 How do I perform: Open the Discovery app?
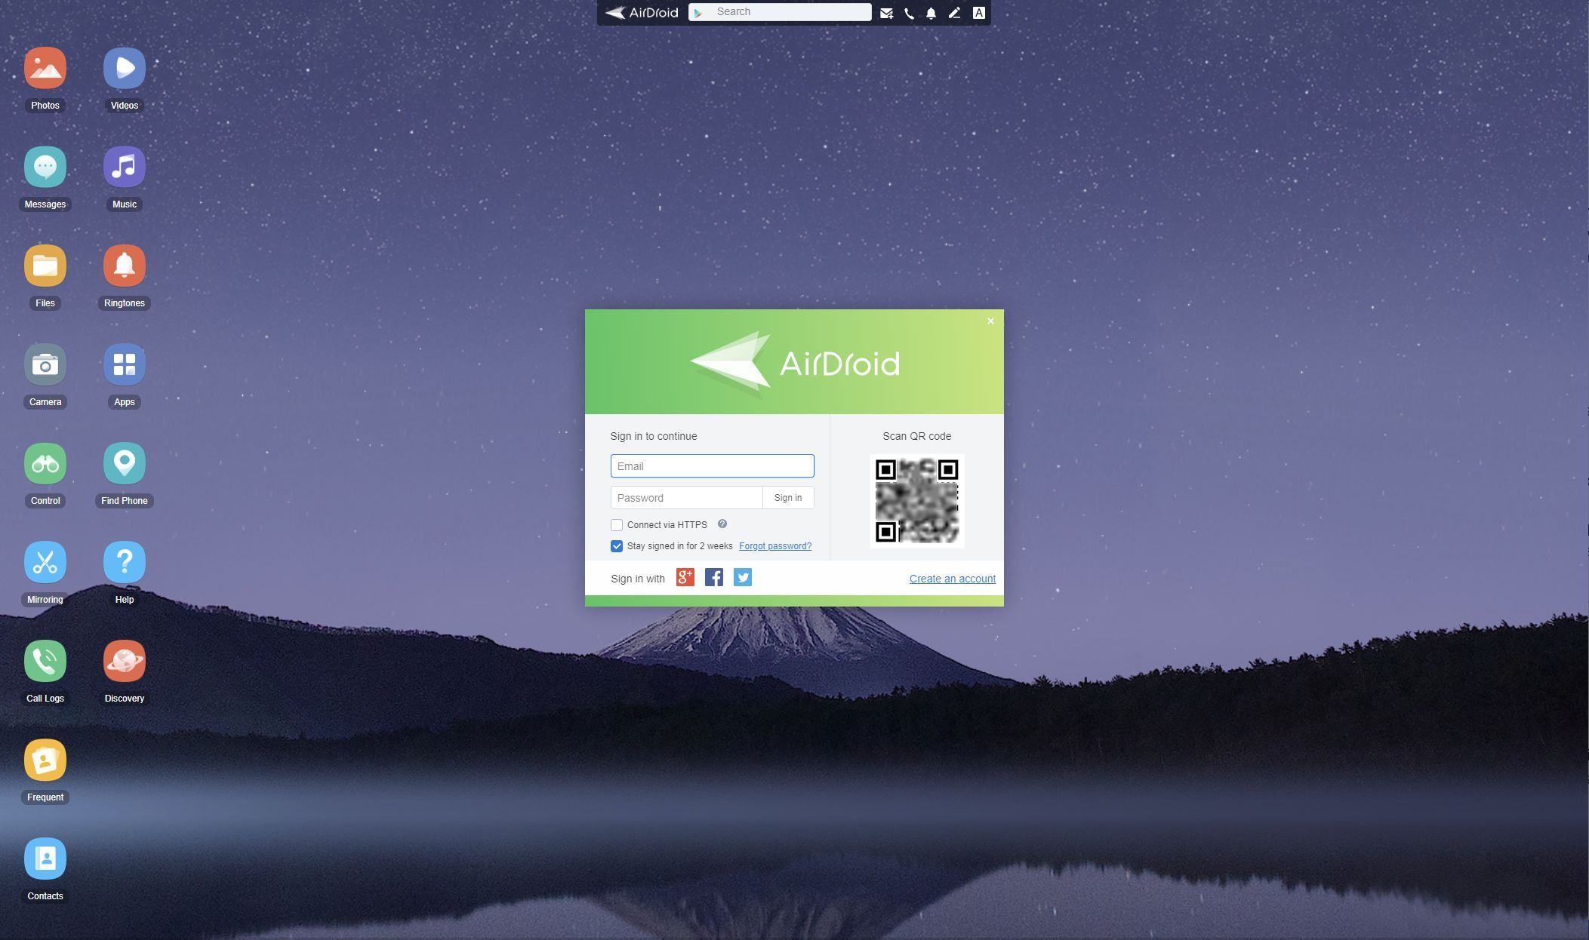(x=124, y=661)
